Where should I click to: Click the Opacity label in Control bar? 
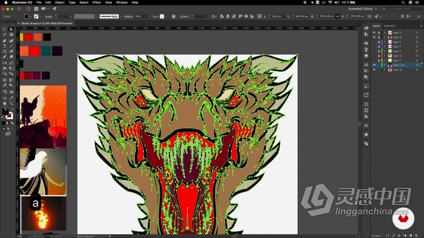click(129, 17)
